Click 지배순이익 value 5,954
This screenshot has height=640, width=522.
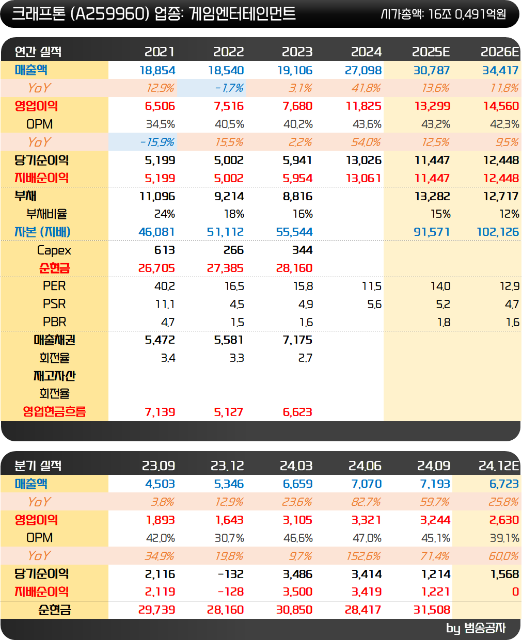[297, 179]
